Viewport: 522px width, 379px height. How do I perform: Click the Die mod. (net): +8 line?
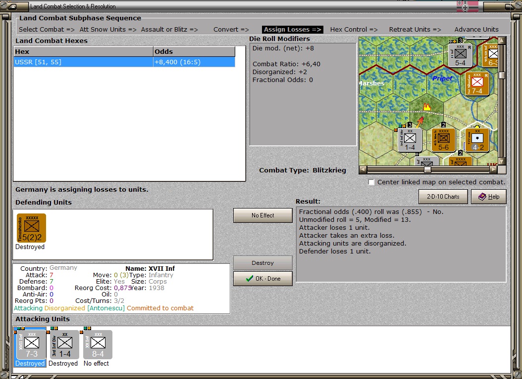pyautogui.click(x=283, y=48)
